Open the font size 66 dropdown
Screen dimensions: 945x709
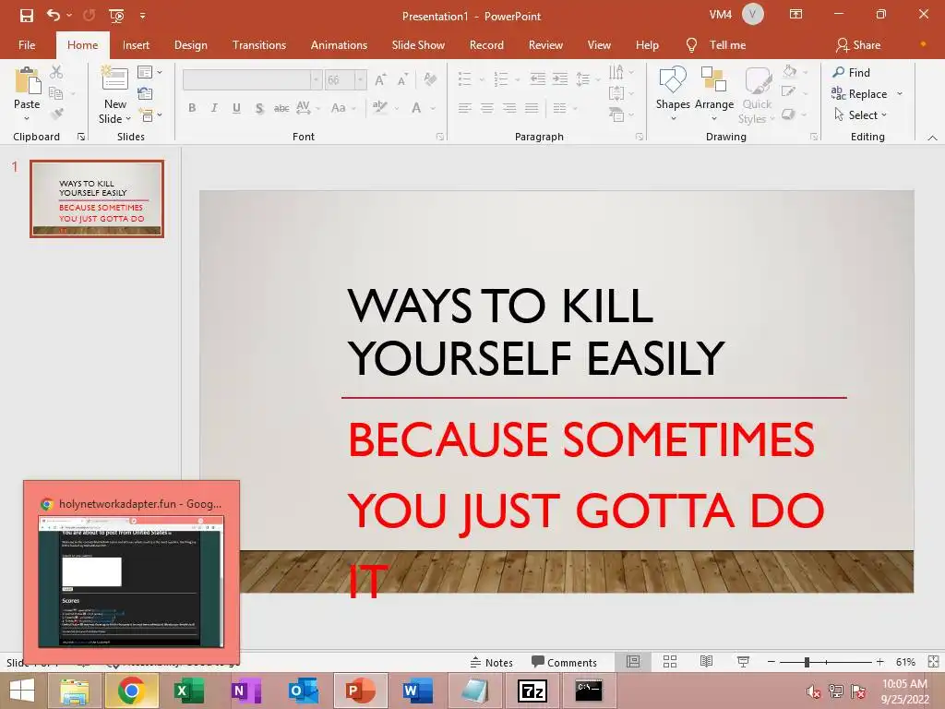pyautogui.click(x=361, y=79)
